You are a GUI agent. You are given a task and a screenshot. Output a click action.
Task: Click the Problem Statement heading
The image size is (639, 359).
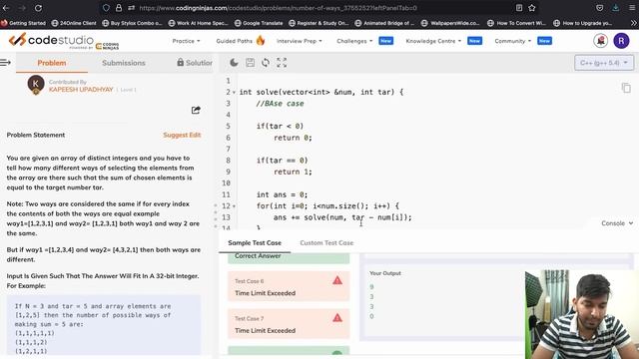pos(36,135)
